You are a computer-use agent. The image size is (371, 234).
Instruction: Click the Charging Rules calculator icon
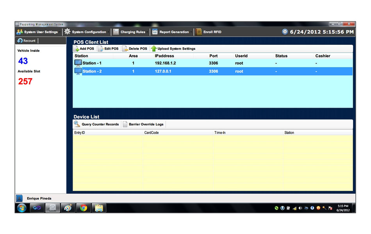[x=116, y=32]
